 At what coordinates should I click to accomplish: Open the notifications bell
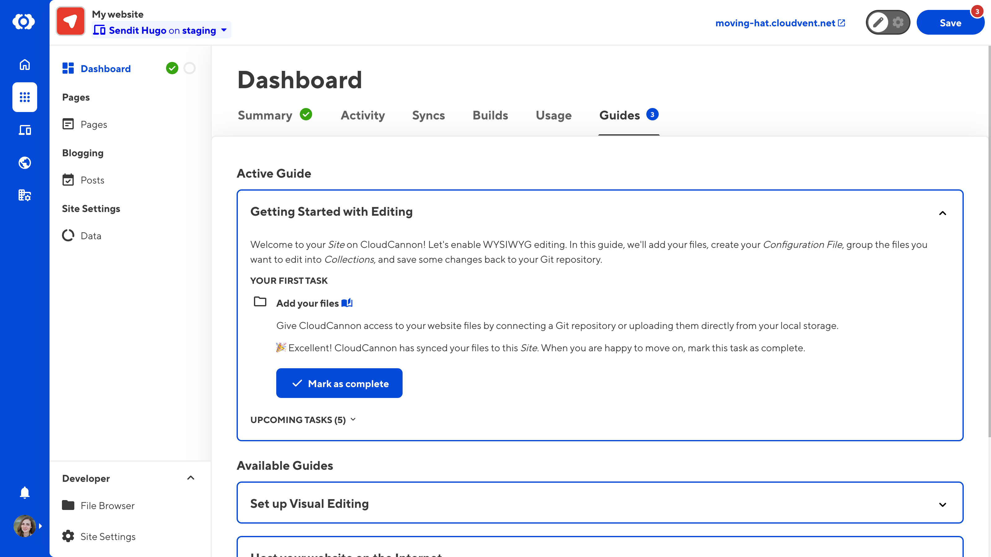(24, 492)
